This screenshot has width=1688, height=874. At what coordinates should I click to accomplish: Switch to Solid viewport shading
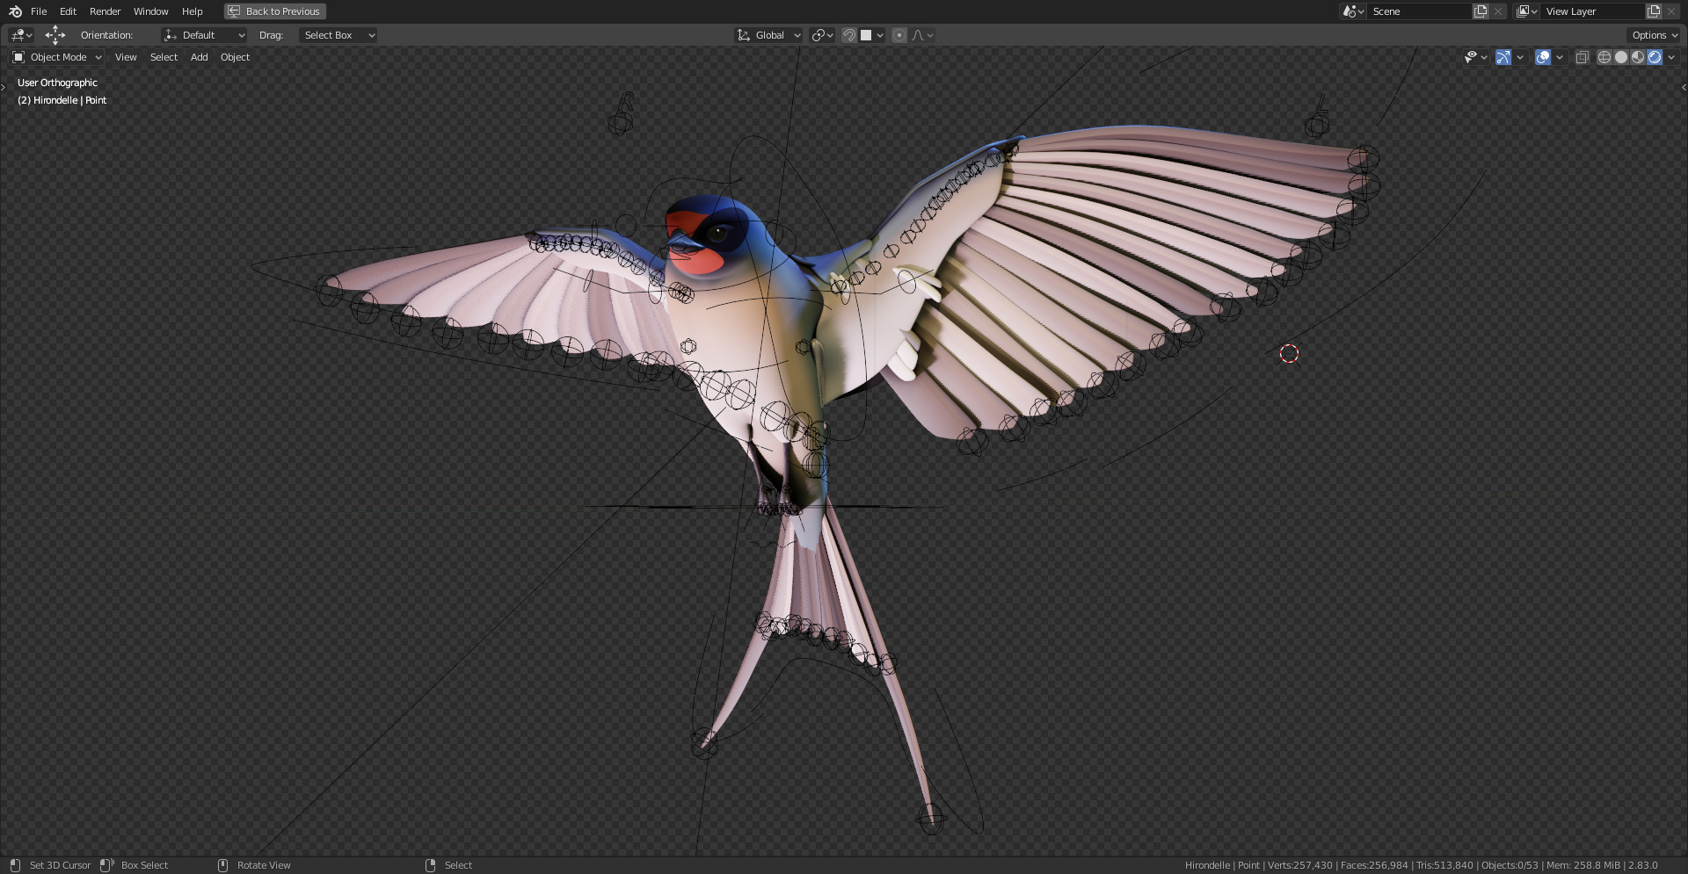1621,57
